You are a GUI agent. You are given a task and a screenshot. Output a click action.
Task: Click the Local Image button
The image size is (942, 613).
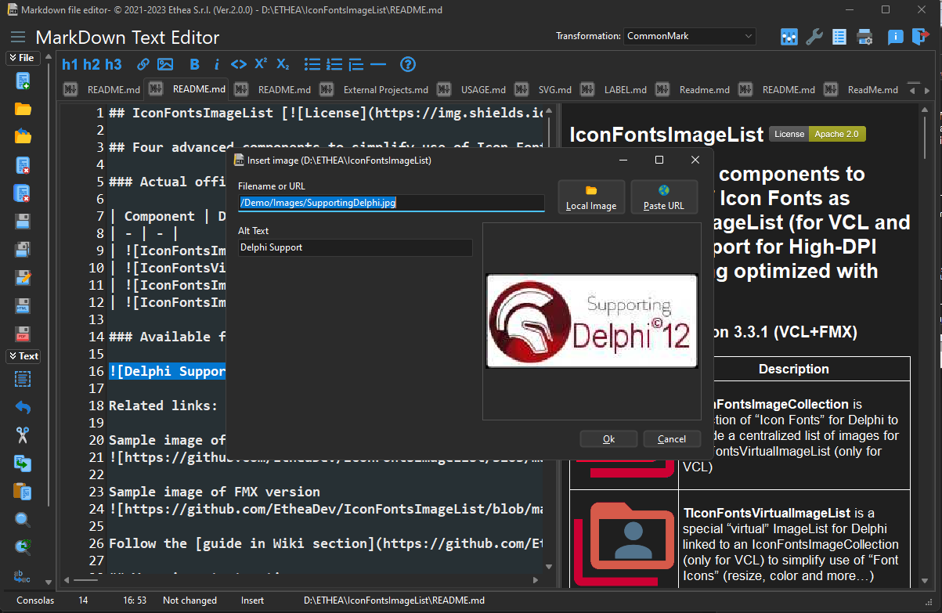[x=591, y=197]
